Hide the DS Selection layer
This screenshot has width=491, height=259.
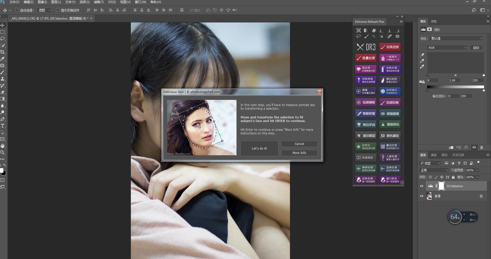pos(422,186)
